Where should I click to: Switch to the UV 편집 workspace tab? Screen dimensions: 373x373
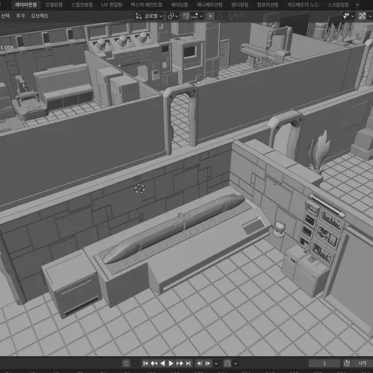coord(112,4)
